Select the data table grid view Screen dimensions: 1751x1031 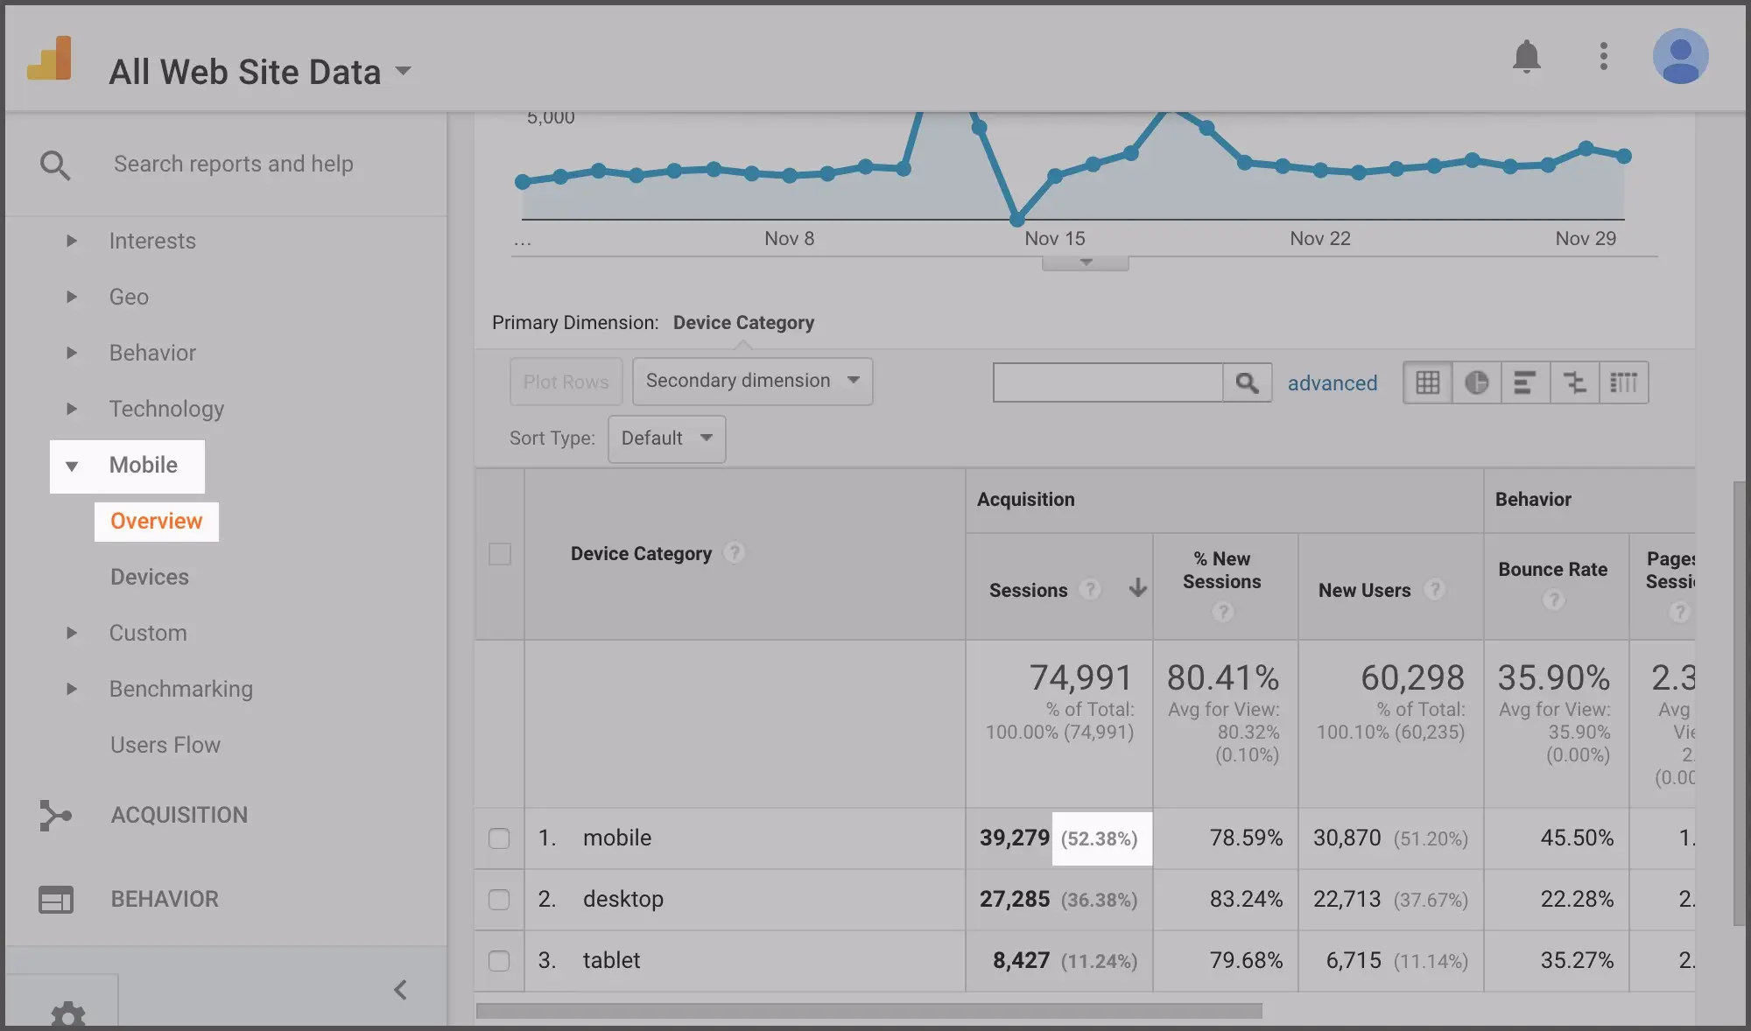point(1427,382)
